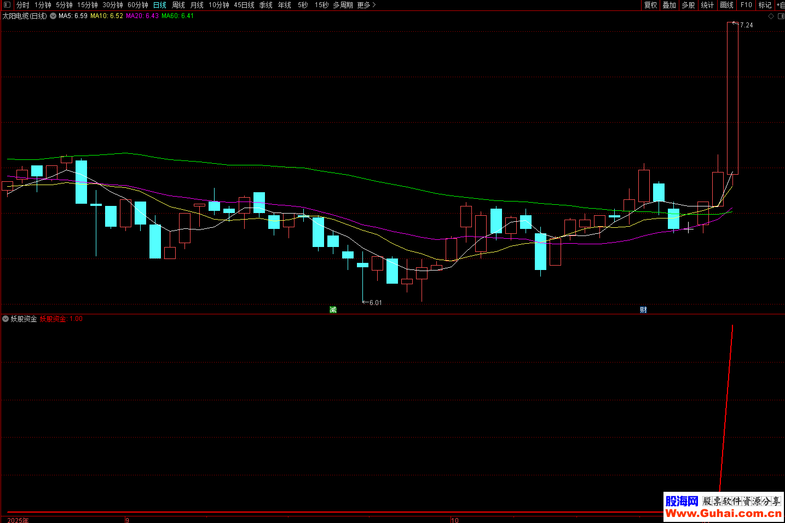Select the 周线 weekly chart tab

click(178, 5)
